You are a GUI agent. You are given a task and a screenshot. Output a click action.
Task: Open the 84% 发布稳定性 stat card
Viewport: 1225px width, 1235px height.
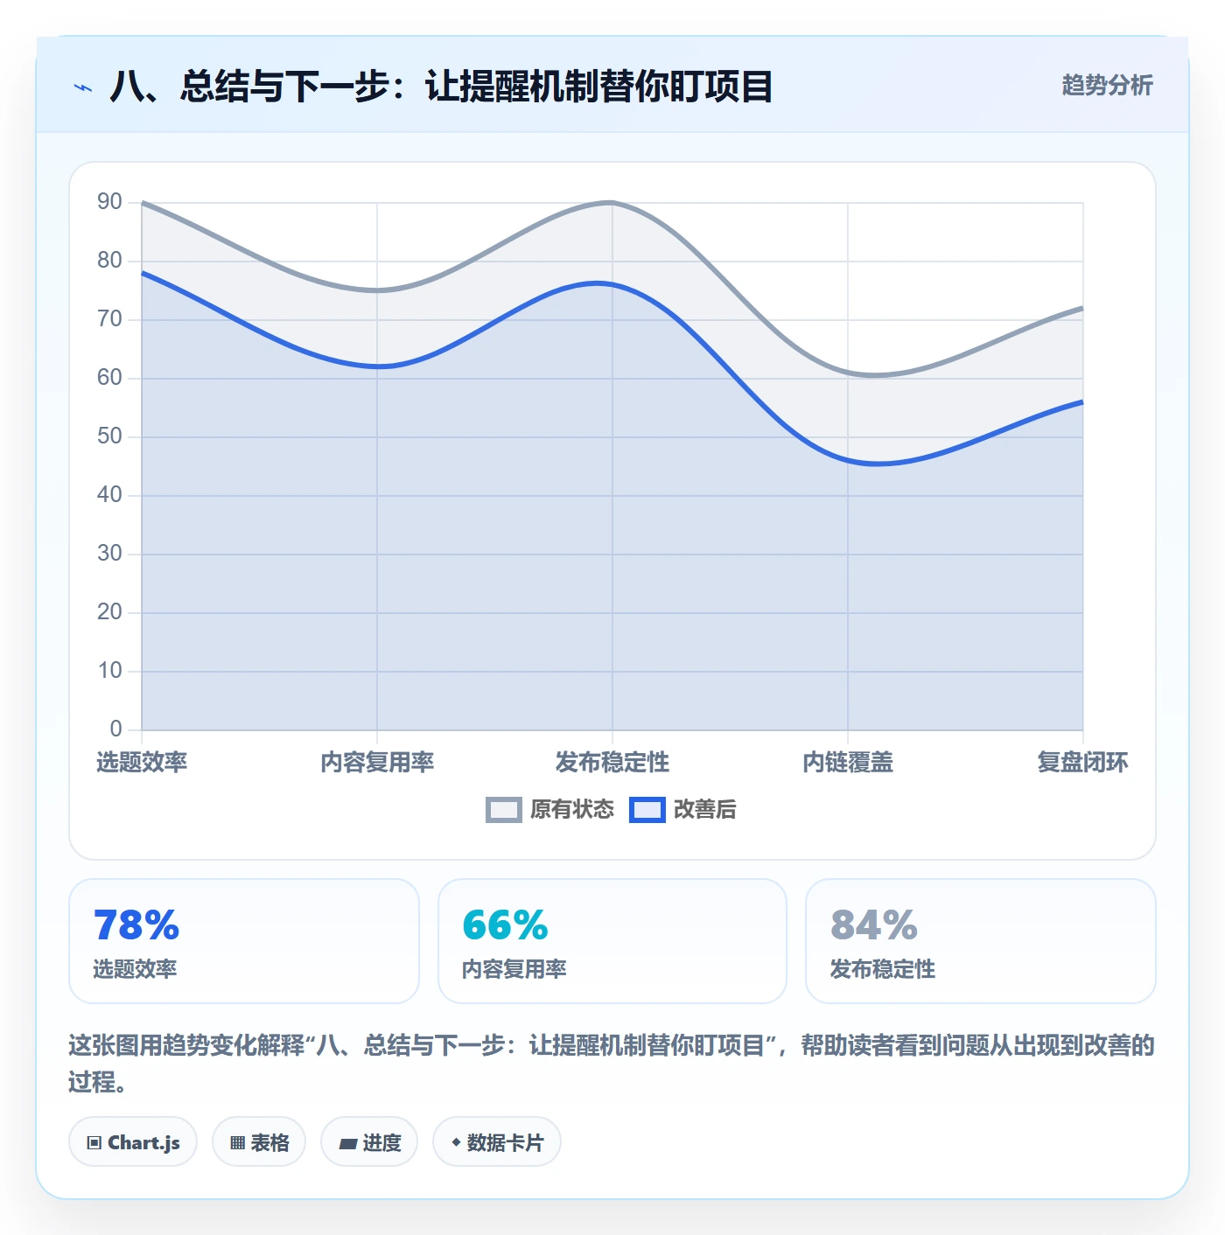981,941
